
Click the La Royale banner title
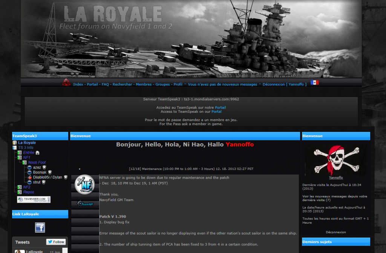[113, 14]
